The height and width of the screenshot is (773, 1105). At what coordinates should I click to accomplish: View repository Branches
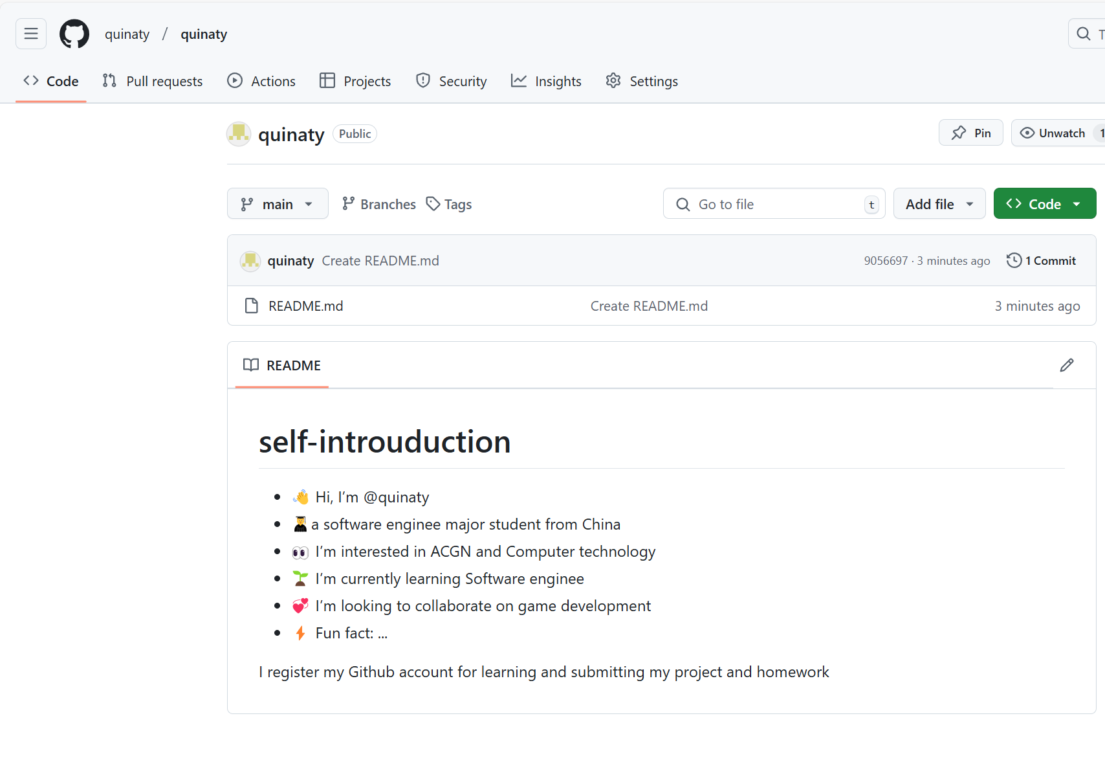pos(379,204)
